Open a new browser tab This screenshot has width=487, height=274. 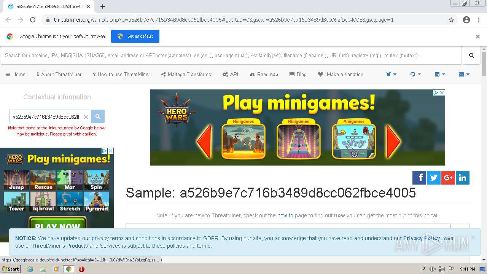tap(102, 6)
